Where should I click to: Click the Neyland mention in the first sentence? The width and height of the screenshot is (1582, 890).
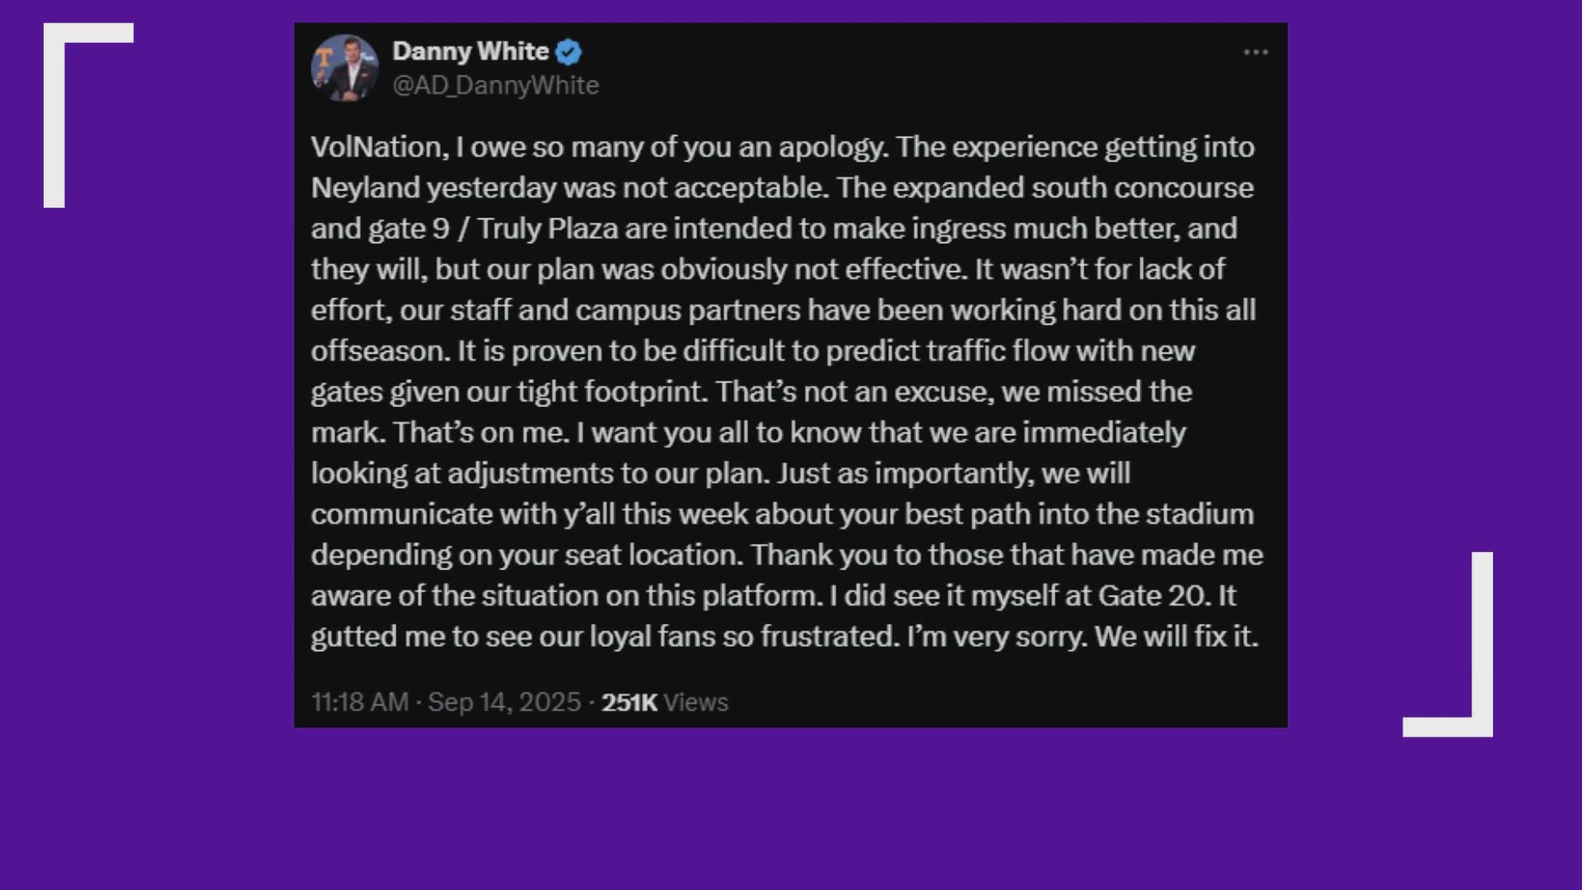tap(367, 187)
